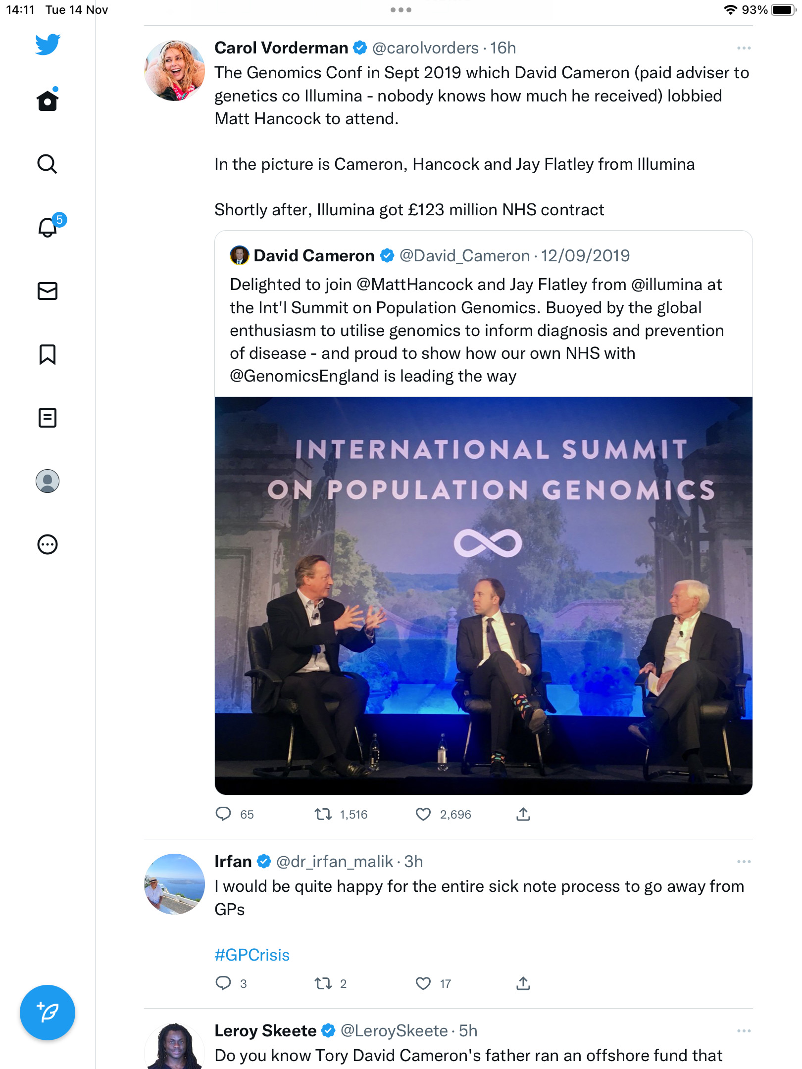
Task: Open options menu on Carol Vorderman's tweet
Action: coord(744,48)
